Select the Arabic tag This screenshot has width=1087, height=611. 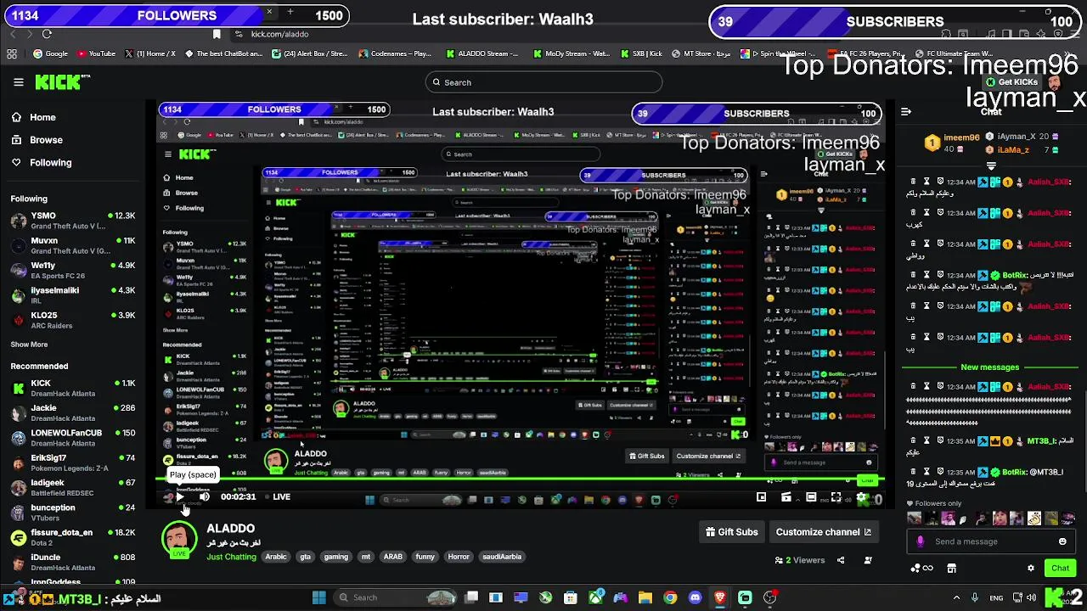click(276, 557)
